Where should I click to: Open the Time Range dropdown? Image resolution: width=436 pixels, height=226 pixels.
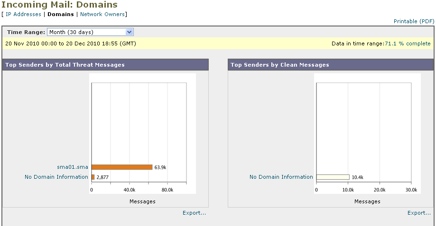click(x=90, y=32)
